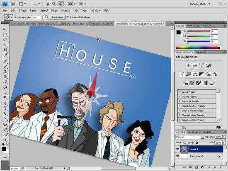The width and height of the screenshot is (228, 171).
Task: Switch to the Swatches tab
Action: (193, 26)
